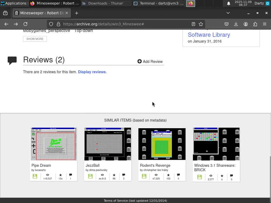Open Firefox hamburger application menu
The width and height of the screenshot is (271, 203).
(x=265, y=24)
